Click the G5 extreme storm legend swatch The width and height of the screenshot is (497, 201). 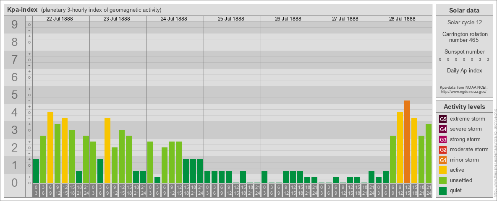point(443,119)
